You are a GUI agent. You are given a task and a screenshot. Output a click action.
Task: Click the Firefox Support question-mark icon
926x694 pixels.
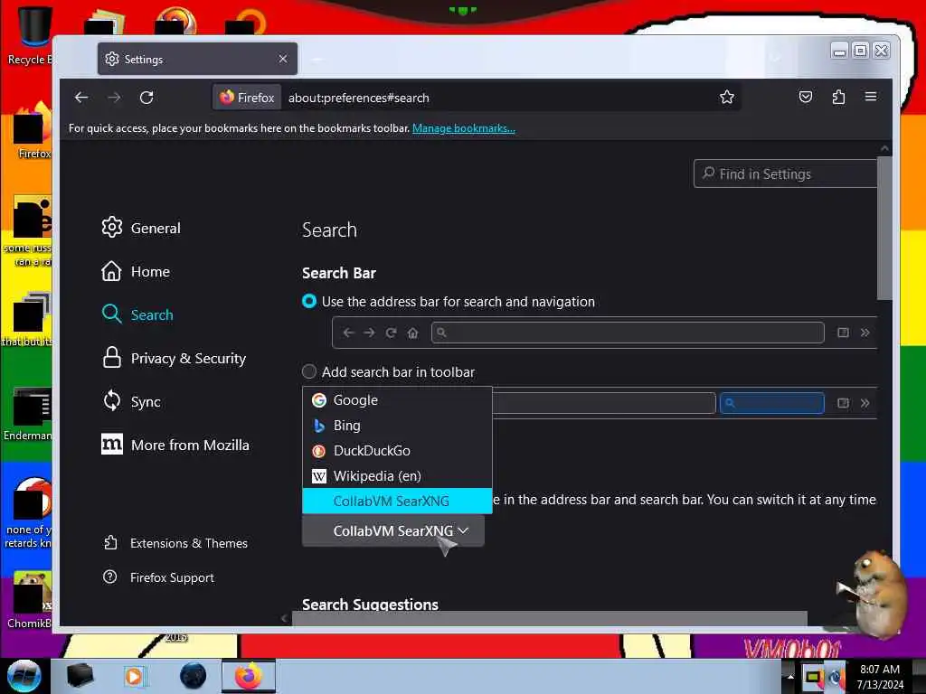click(109, 577)
